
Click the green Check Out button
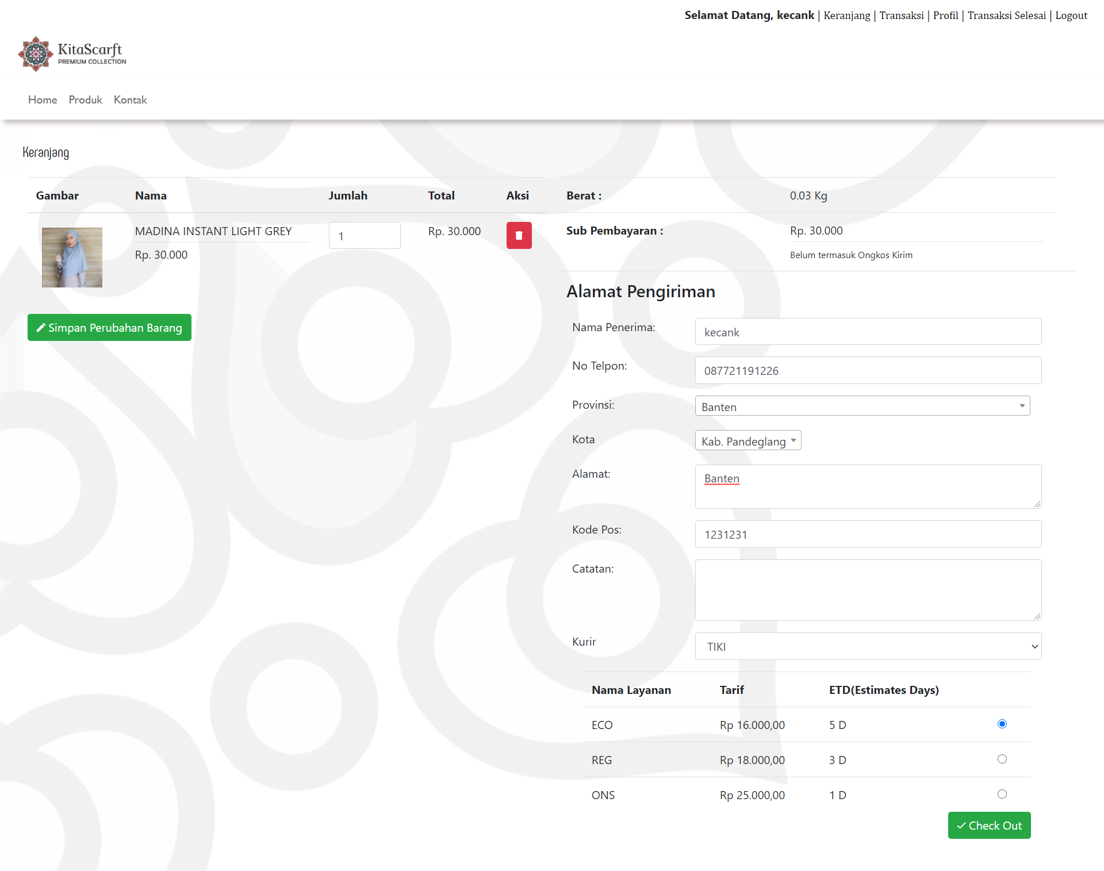(989, 826)
